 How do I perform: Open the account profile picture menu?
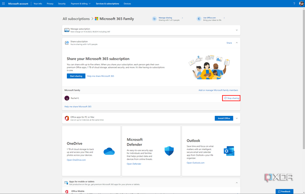tap(301, 3)
